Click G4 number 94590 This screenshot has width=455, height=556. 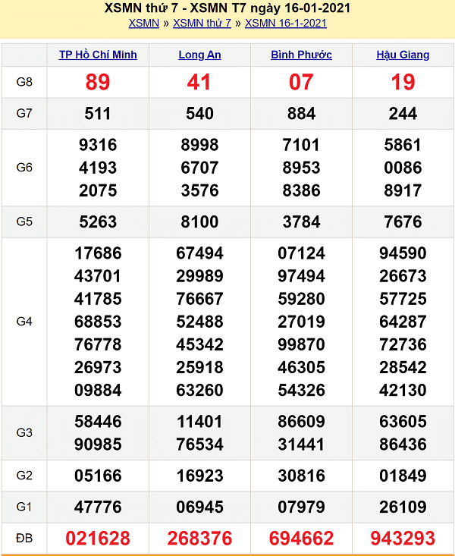pyautogui.click(x=403, y=253)
